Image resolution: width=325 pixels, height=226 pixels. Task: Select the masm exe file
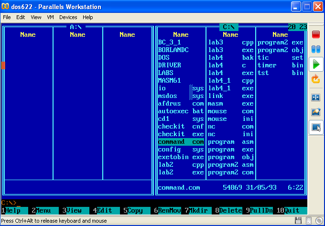coord(231,104)
